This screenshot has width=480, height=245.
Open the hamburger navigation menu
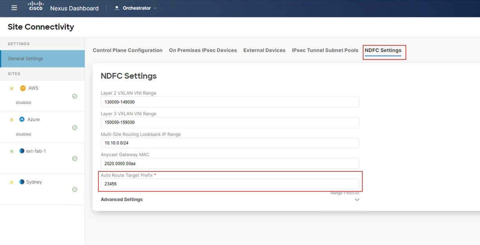coord(15,8)
